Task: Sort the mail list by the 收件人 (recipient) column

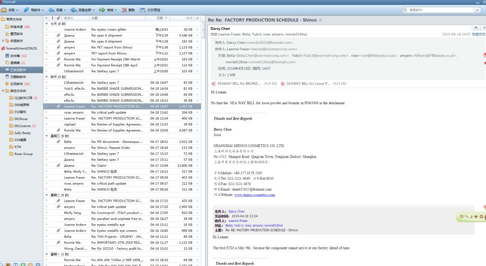Action: click(69, 18)
